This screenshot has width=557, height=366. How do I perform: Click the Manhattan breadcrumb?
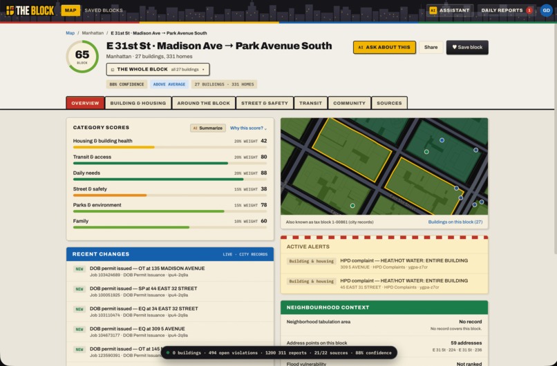93,33
